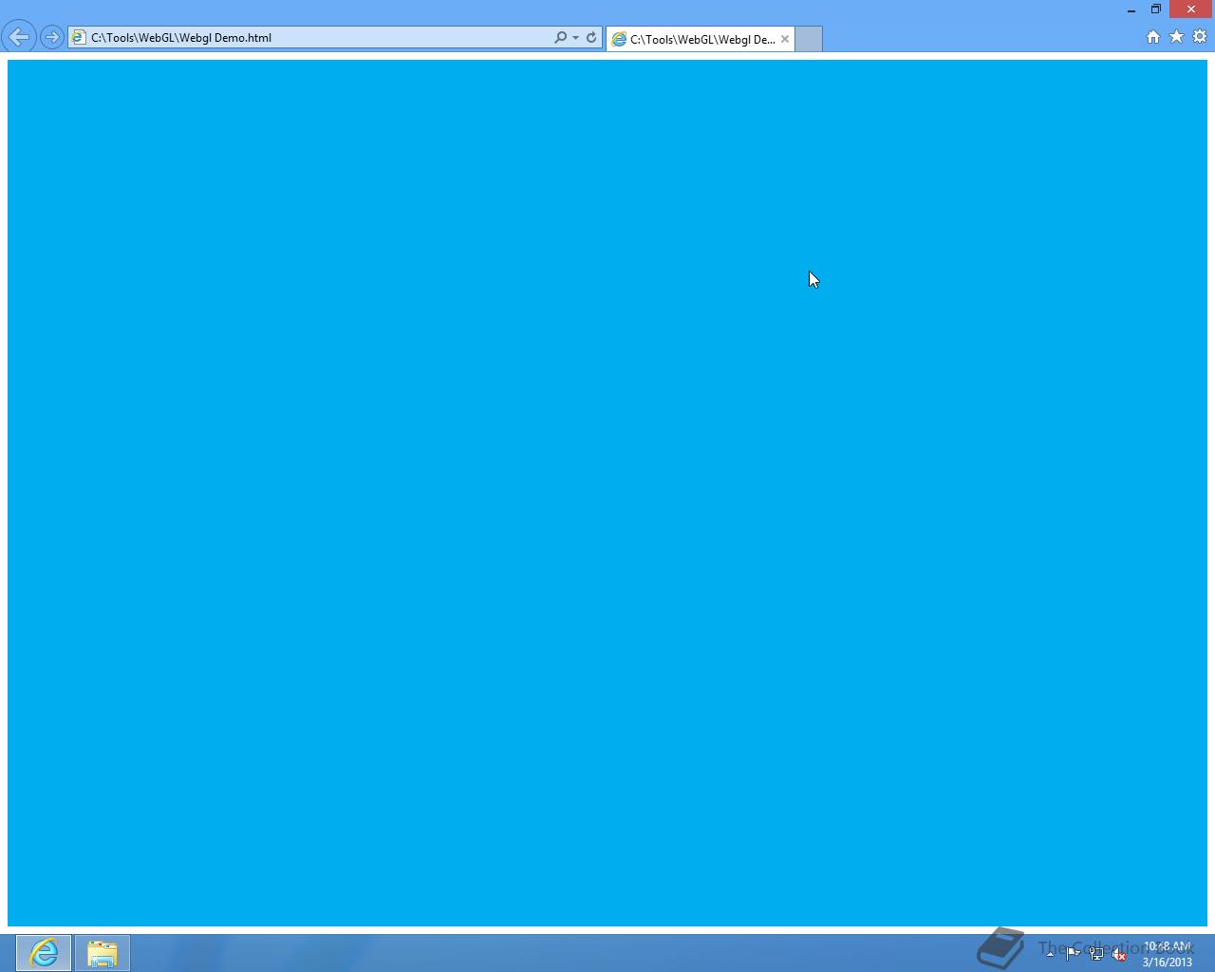
Task: Go back using the browser Back arrow
Action: [x=19, y=37]
